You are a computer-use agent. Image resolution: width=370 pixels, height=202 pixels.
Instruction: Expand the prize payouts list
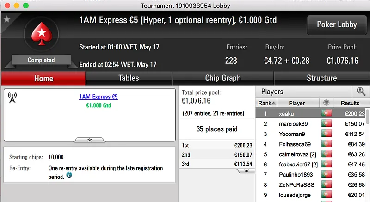coord(247,171)
